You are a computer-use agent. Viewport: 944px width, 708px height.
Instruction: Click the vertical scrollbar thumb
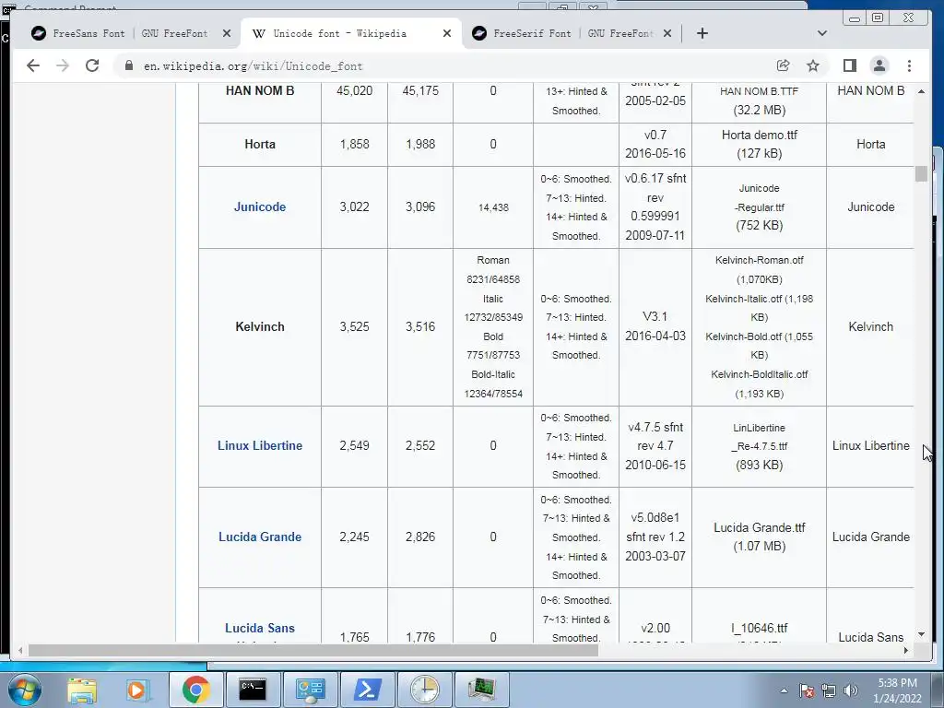pos(921,173)
